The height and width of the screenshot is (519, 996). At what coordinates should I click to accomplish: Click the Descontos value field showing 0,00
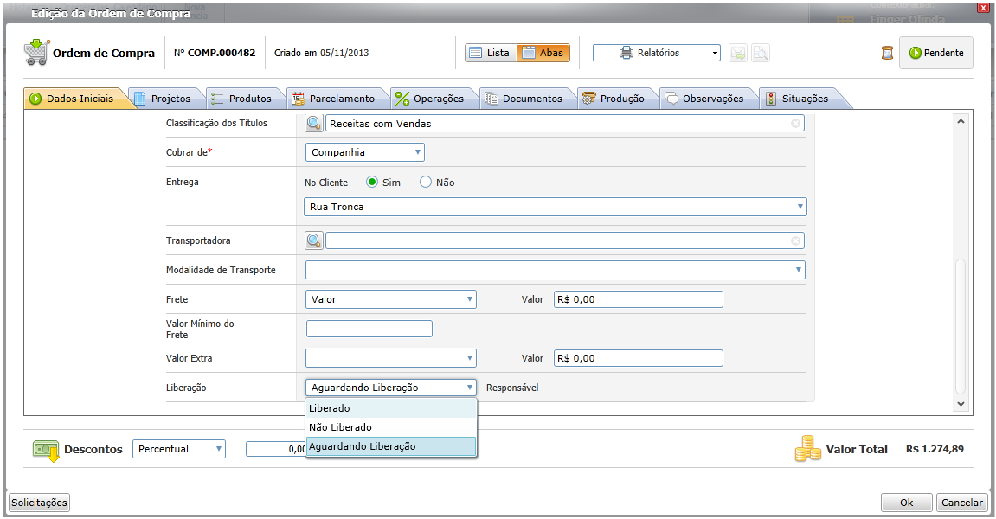tap(276, 449)
